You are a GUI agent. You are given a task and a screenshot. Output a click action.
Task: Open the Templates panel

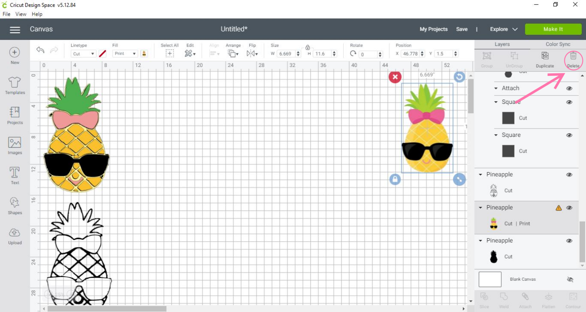pos(15,86)
